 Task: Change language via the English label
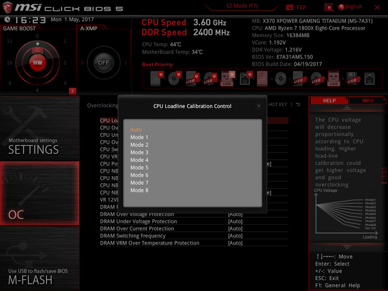[x=354, y=6]
